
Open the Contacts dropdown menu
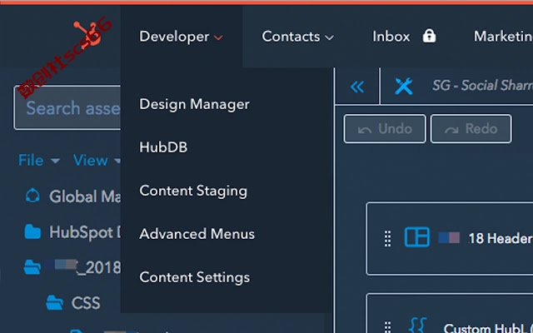pyautogui.click(x=298, y=37)
